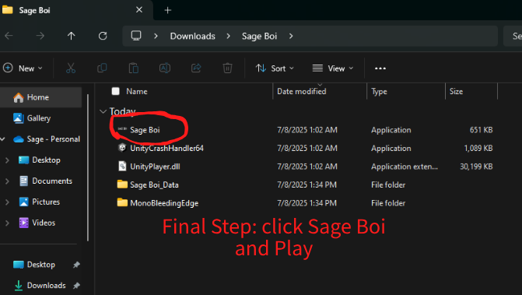Viewport: 522px width, 295px height.
Task: Collapse the Sage - Personal node
Action: (2, 139)
